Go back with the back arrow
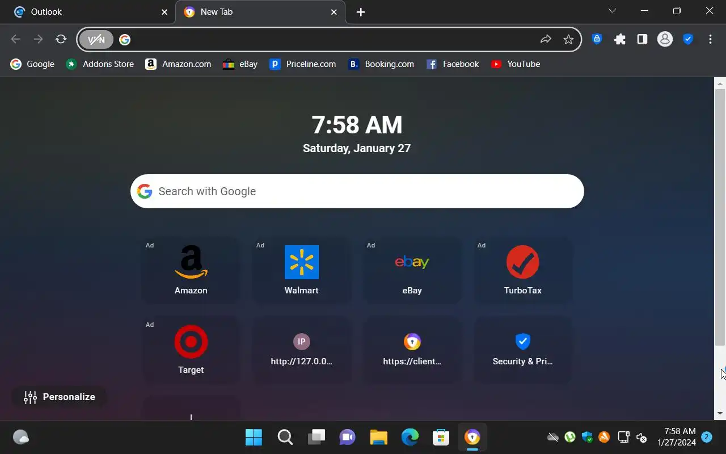The width and height of the screenshot is (726, 454). coord(16,39)
